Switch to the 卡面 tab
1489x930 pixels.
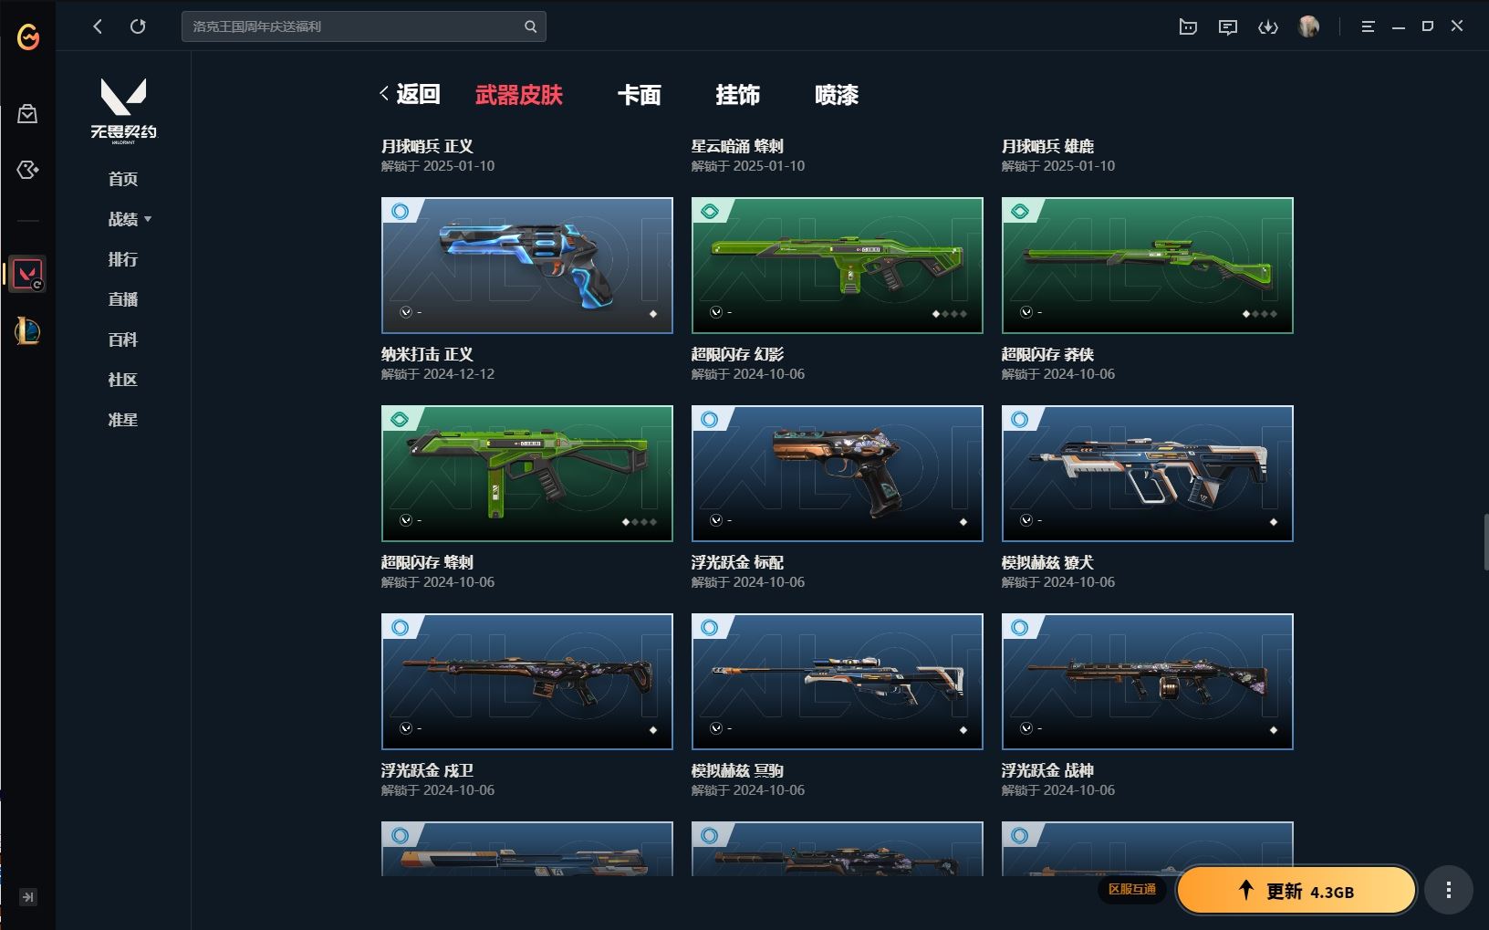click(x=639, y=95)
